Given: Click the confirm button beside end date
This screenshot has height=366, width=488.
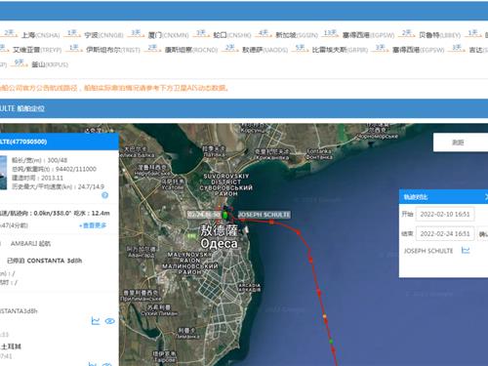Looking at the screenshot, I should point(483,234).
